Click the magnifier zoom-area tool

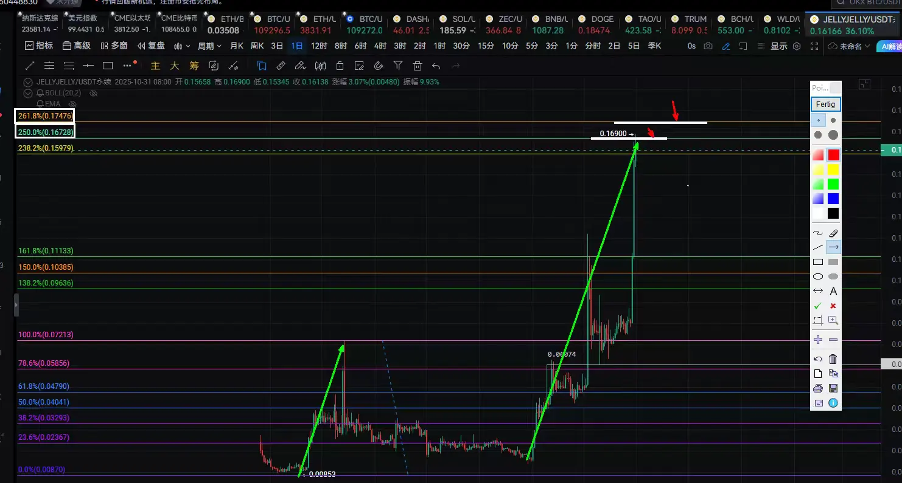tap(833, 320)
